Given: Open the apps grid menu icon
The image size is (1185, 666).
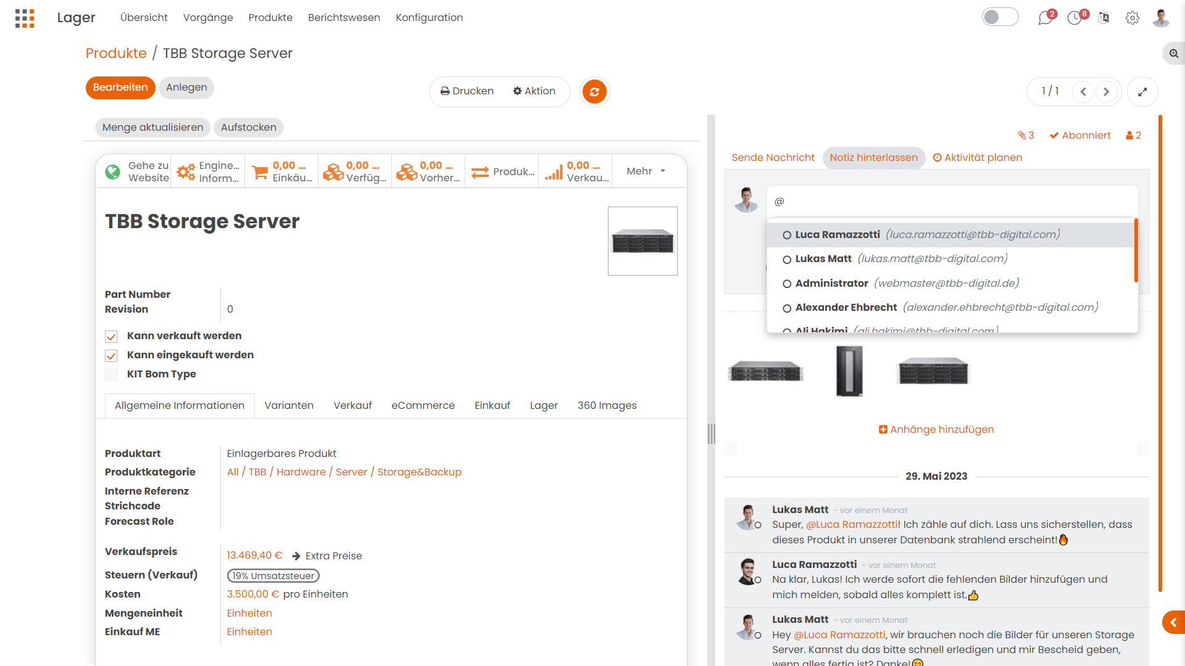Looking at the screenshot, I should click(x=25, y=18).
